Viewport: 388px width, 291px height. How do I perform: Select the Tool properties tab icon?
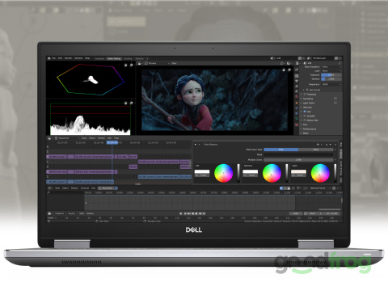pyautogui.click(x=297, y=70)
